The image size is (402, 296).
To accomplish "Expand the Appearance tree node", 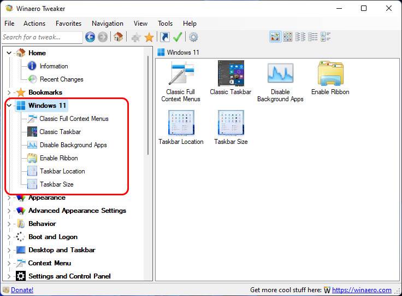I will (x=9, y=198).
